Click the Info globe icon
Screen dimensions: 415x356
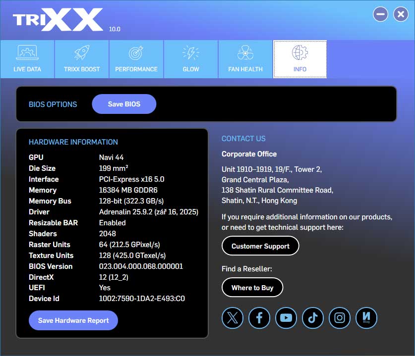pyautogui.click(x=299, y=53)
